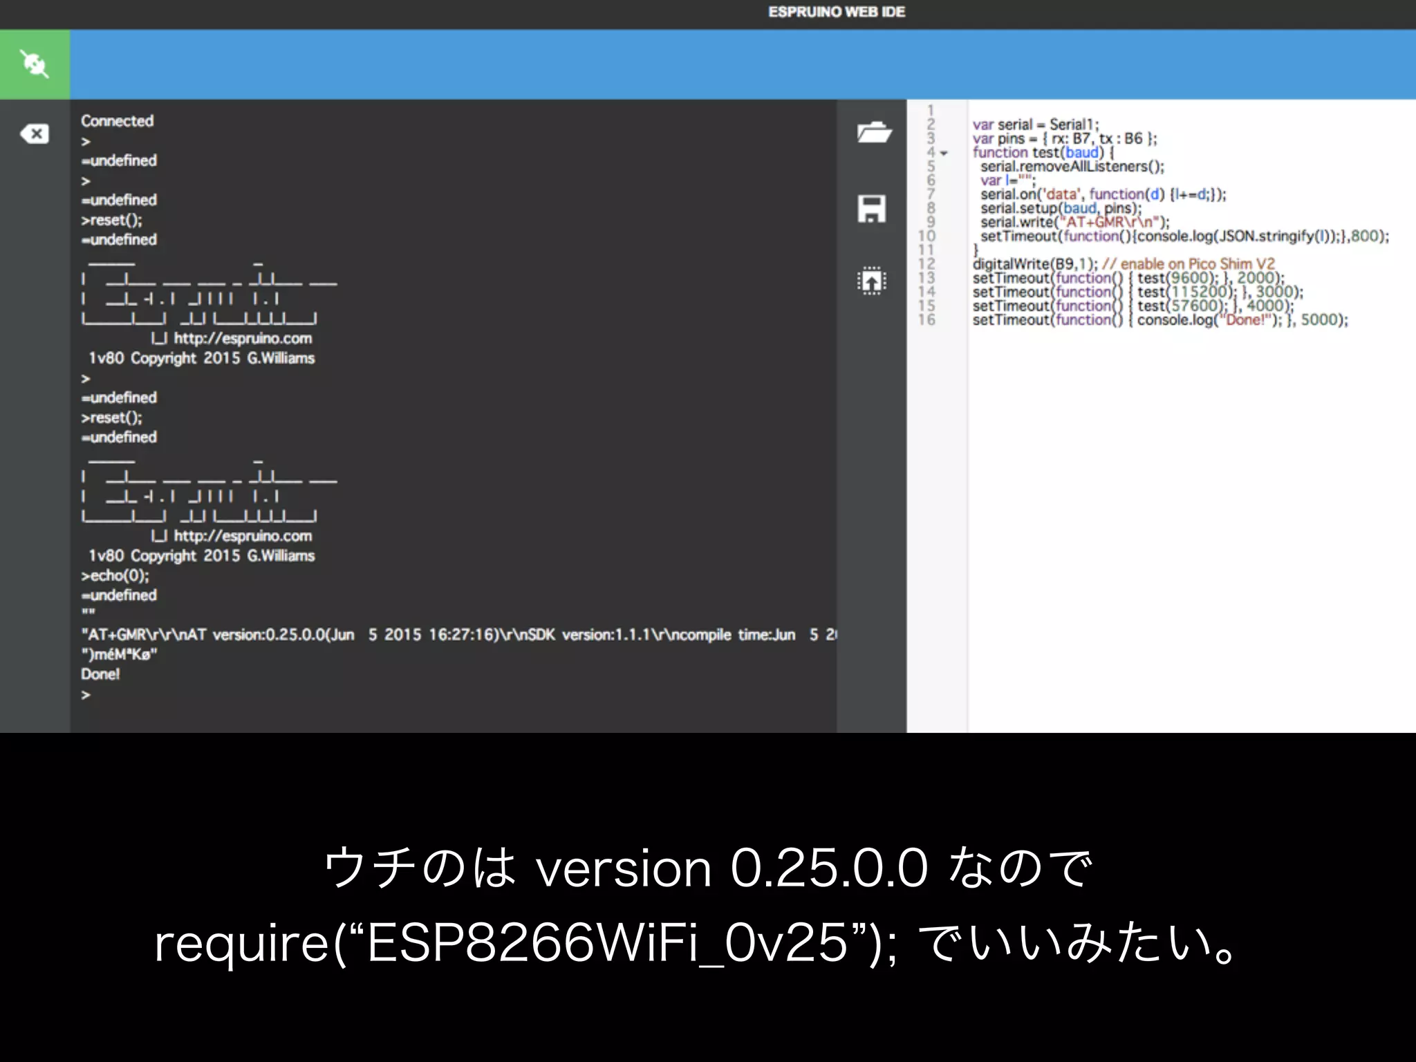
Task: Click the ')méM' garbled output line
Action: tap(119, 654)
